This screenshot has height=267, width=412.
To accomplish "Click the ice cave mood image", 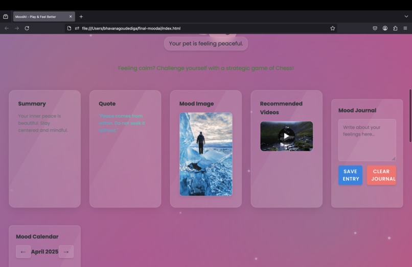I will click(x=205, y=154).
